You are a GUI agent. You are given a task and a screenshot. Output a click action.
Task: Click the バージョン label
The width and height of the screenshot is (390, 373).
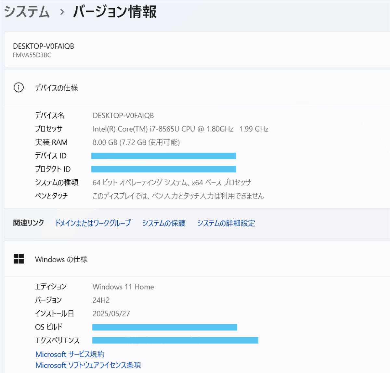point(48,300)
